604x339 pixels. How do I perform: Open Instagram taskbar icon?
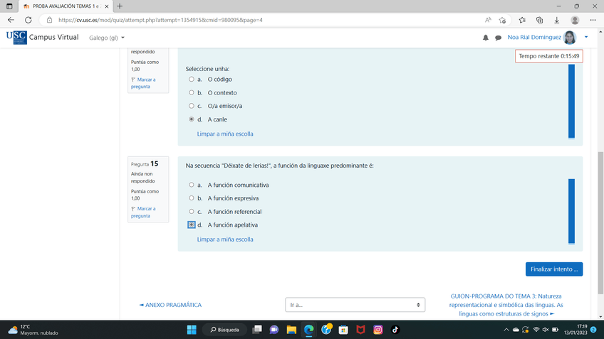click(x=378, y=330)
